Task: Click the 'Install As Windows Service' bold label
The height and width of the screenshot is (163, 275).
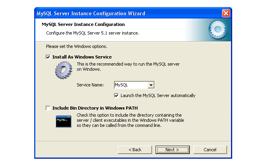Action: [82, 57]
